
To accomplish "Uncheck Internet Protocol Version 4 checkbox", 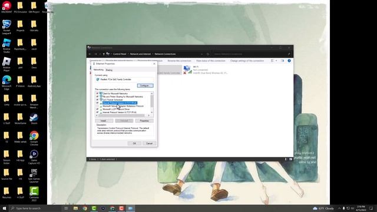I will click(x=97, y=103).
